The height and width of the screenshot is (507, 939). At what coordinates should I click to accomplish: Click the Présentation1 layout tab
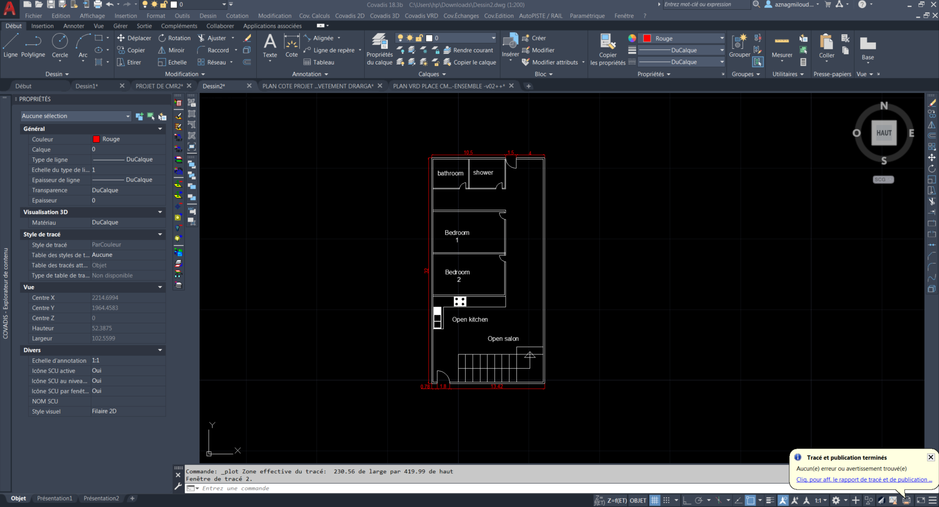point(54,498)
